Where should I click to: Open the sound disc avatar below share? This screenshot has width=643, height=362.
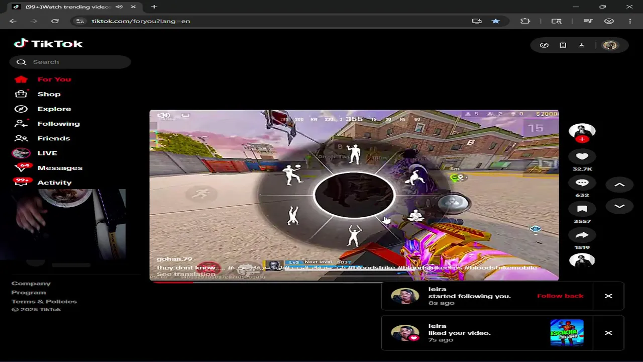click(x=582, y=260)
